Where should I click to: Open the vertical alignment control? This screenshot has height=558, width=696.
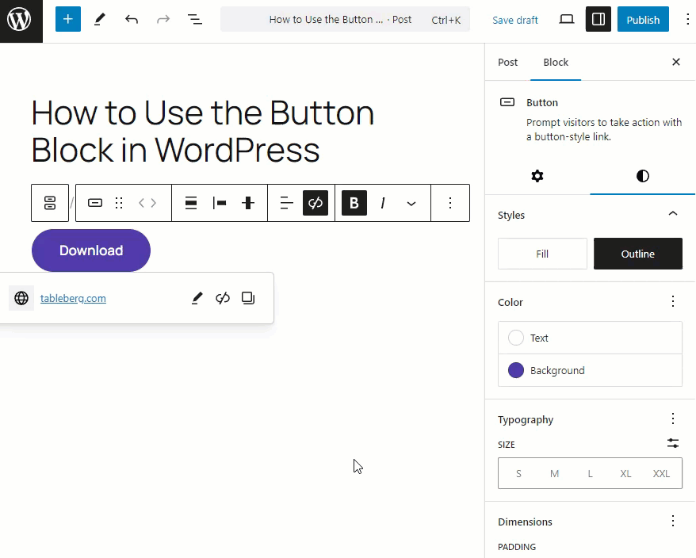(248, 203)
